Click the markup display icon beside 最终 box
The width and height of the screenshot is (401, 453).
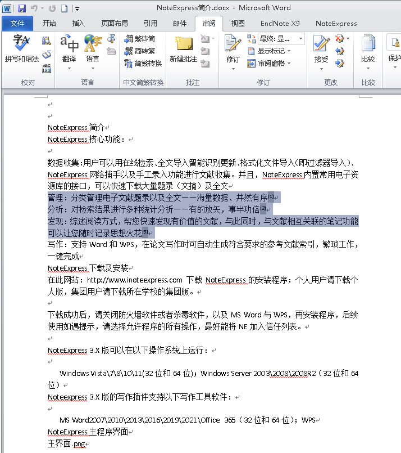coord(252,38)
